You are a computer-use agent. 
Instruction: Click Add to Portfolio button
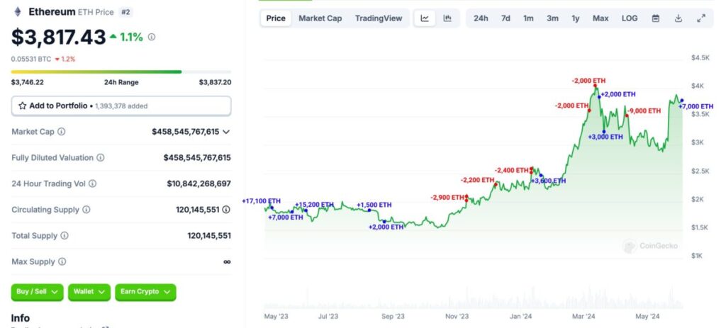(121, 106)
